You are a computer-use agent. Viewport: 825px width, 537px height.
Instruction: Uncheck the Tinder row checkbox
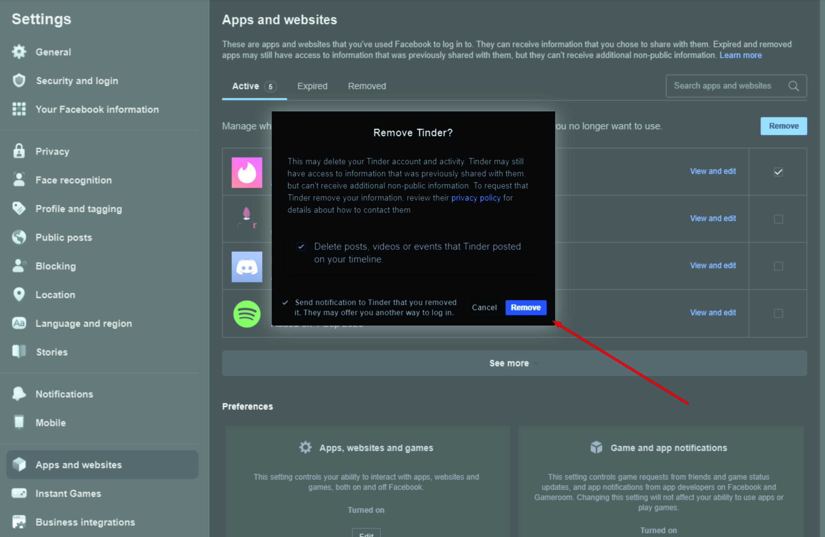(x=778, y=172)
